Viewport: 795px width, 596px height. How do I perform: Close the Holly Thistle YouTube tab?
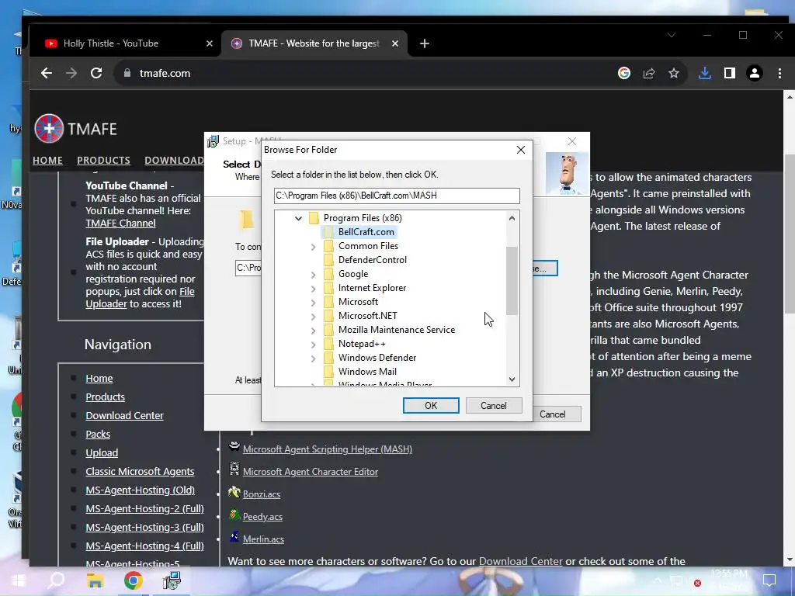point(210,43)
